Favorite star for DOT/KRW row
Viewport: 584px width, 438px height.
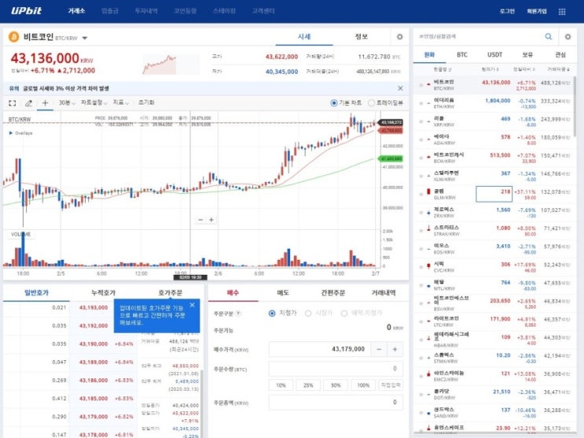(x=421, y=395)
